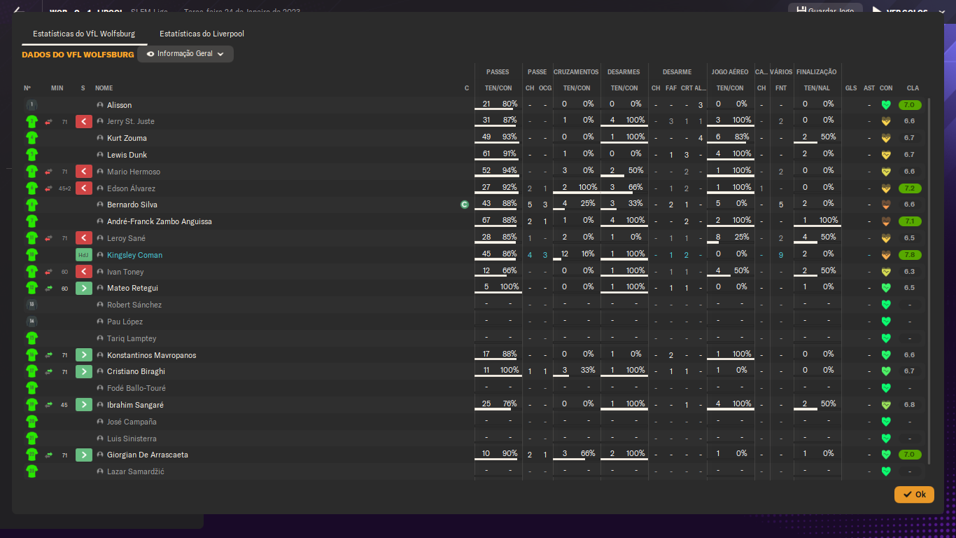Click Zambo Anguissa's 7.1 rating badge
Image resolution: width=956 pixels, height=538 pixels.
[x=910, y=221]
